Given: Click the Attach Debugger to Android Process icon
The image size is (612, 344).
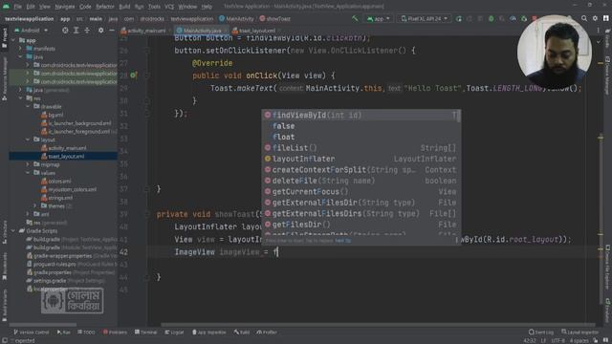Looking at the screenshot, I should (x=524, y=18).
